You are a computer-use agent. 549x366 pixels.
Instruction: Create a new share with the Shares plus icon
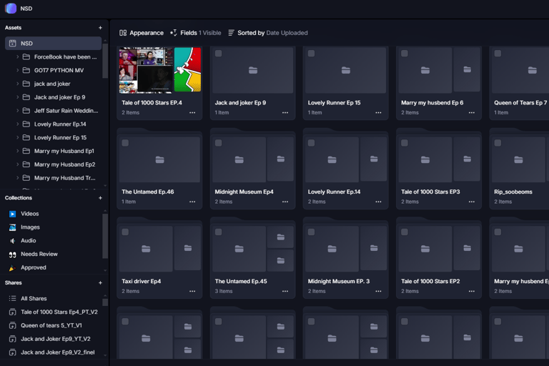click(x=100, y=282)
